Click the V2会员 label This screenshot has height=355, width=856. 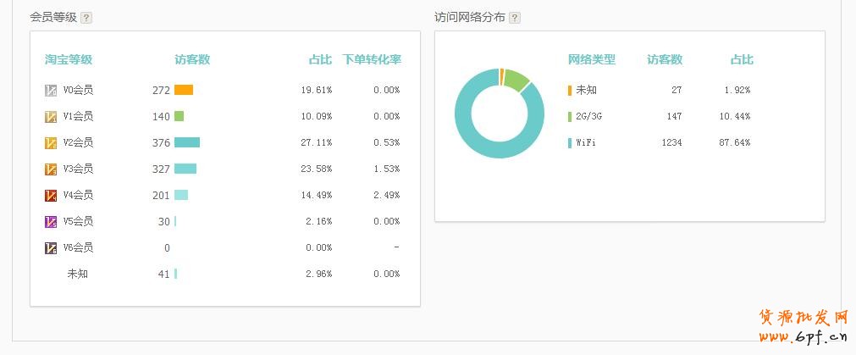click(x=78, y=142)
